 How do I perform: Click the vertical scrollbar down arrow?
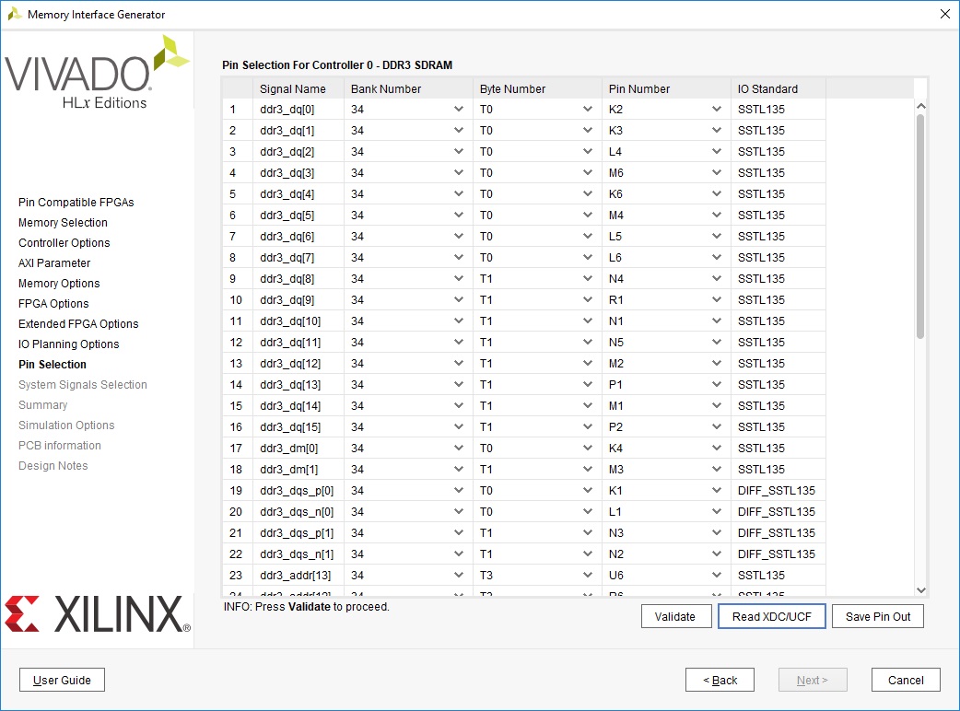(x=920, y=589)
